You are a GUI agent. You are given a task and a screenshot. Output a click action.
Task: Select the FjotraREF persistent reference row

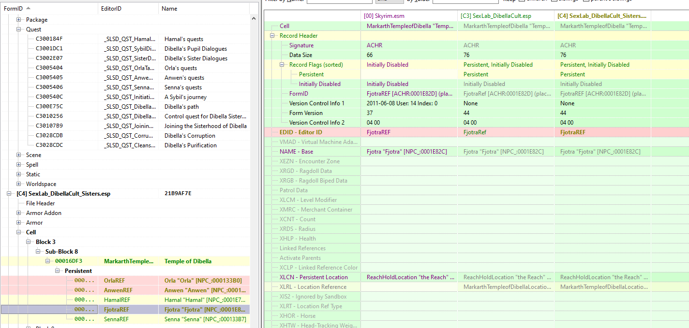[x=125, y=310]
